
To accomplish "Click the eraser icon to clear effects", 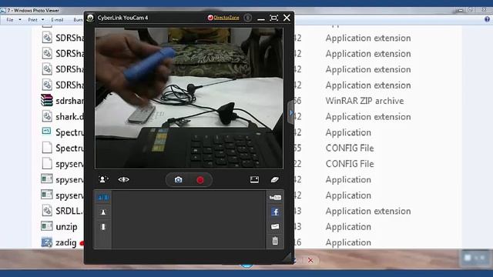I will (274, 179).
